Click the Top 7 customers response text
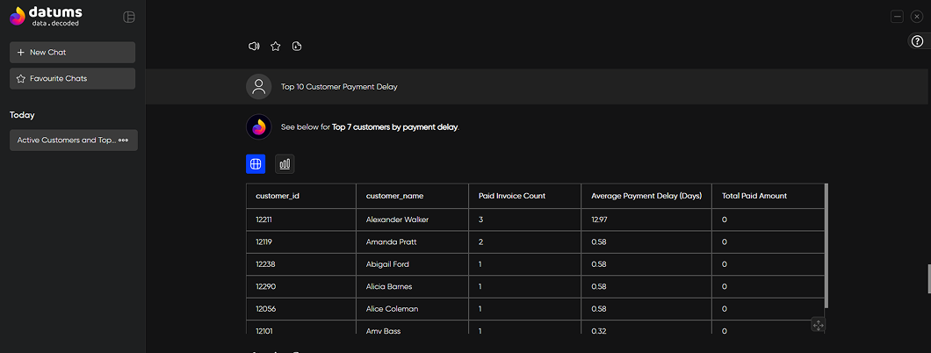931x353 pixels. point(370,127)
